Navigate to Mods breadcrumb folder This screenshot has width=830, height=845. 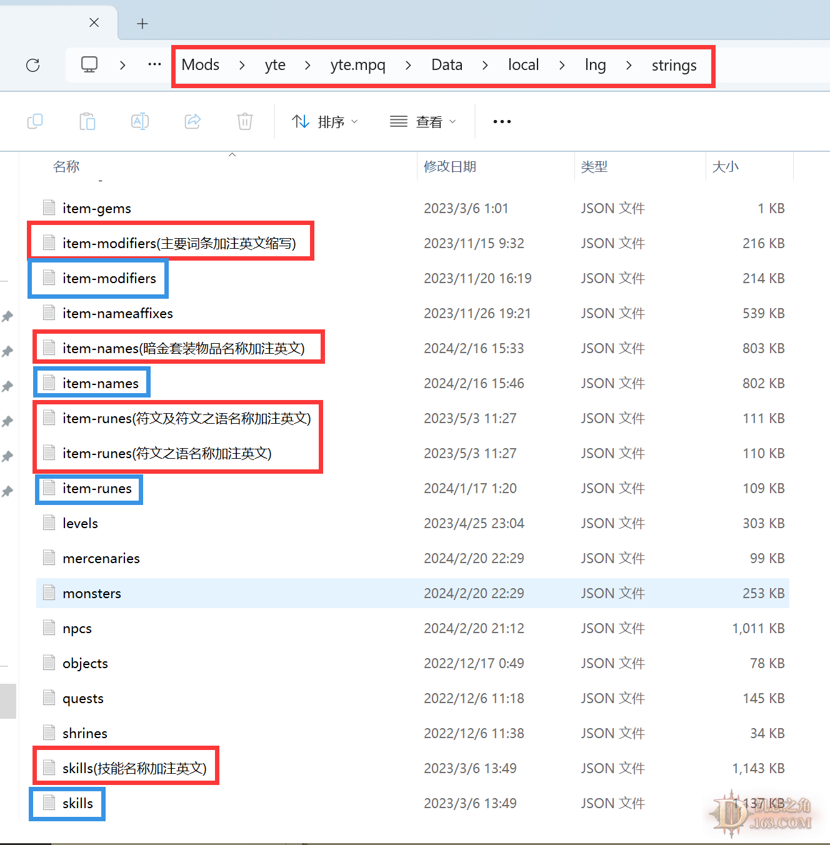click(201, 65)
